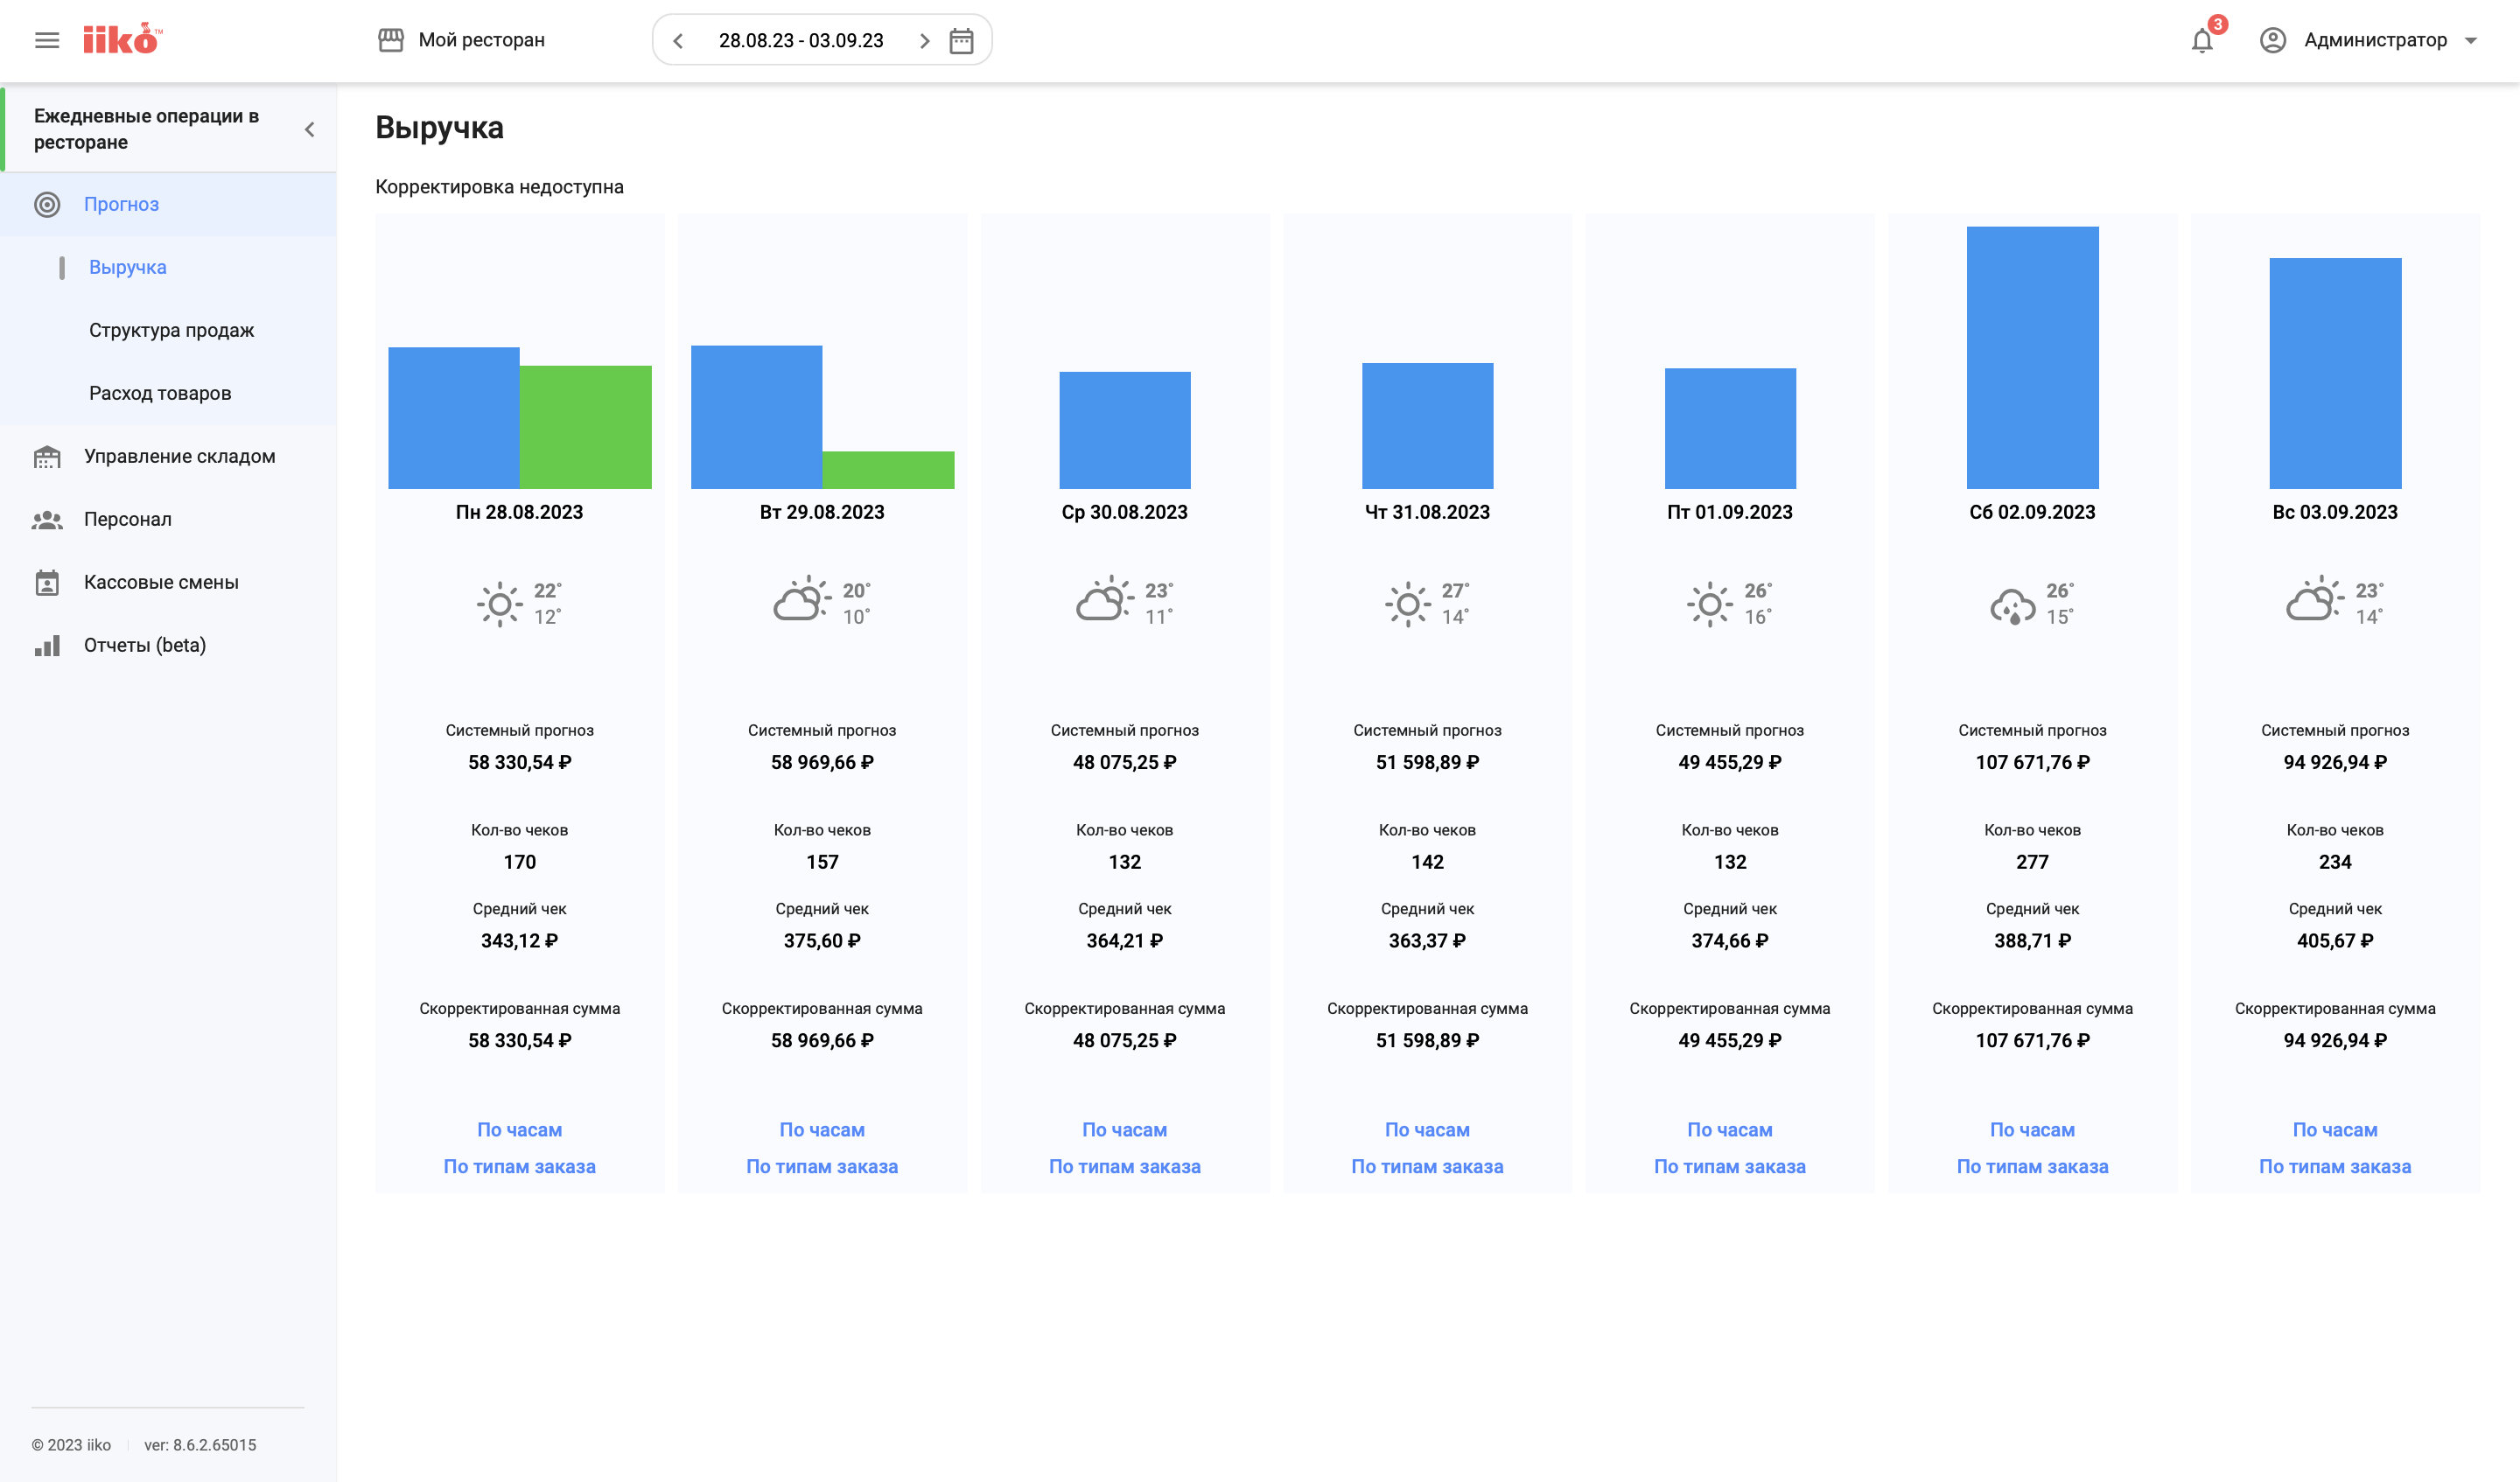This screenshot has width=2520, height=1482.
Task: Select Расход товаров menu item
Action: tap(160, 393)
